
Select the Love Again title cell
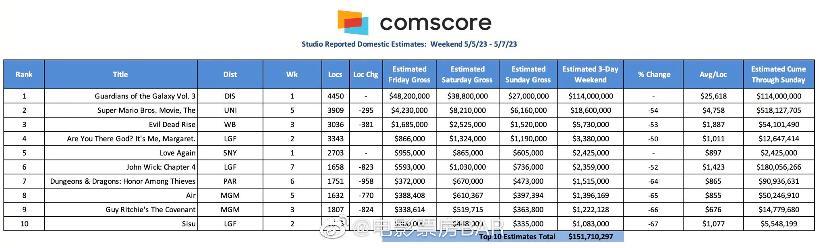(177, 153)
